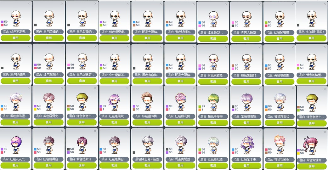Image resolution: width=328 pixels, height=170 pixels.
Task: Click the black color swatch on 黑色有自信 card
Action: [x=134, y=68]
